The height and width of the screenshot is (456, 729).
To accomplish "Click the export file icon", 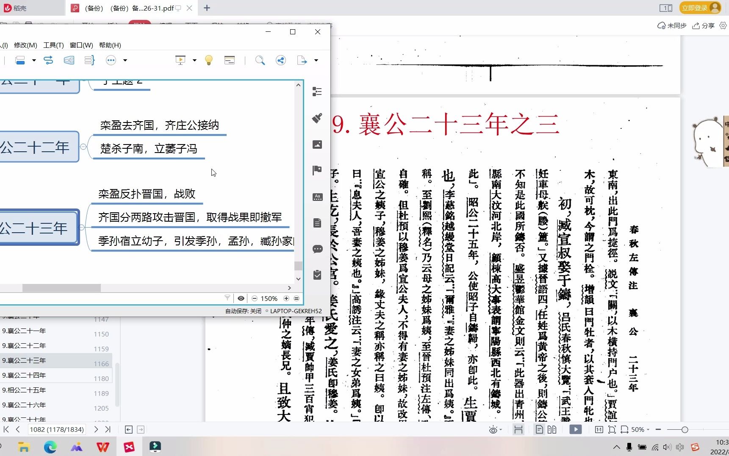I will pos(302,60).
